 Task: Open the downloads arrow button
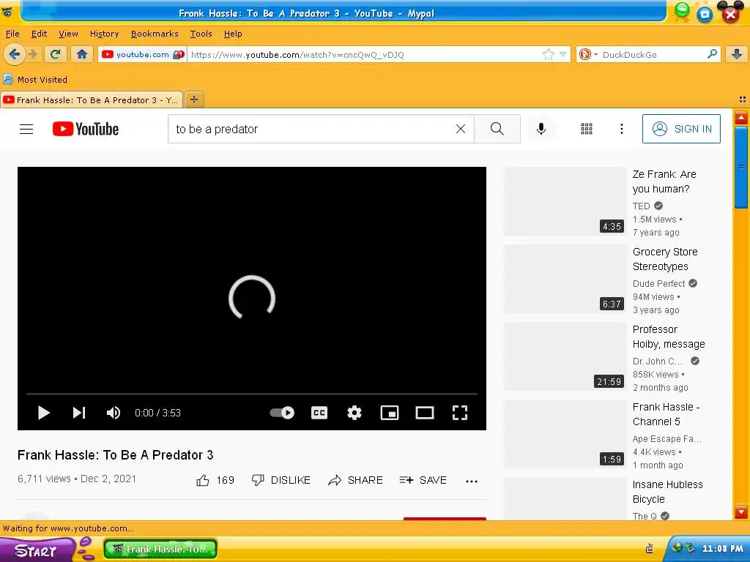(x=737, y=54)
